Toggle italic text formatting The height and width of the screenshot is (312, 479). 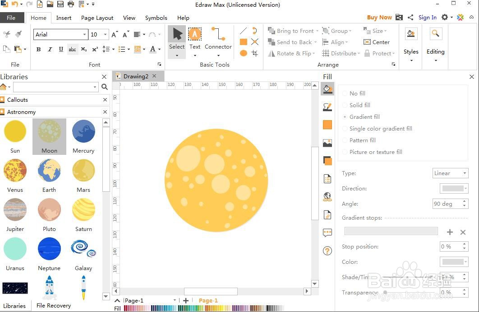click(50, 49)
